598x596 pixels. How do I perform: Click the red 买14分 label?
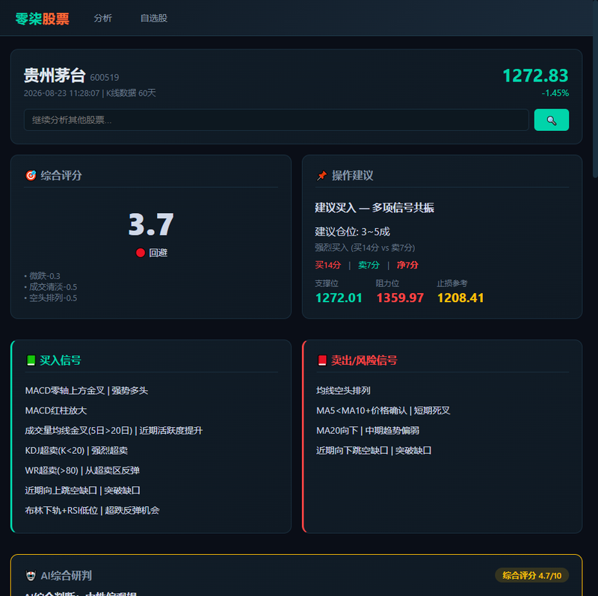[328, 265]
